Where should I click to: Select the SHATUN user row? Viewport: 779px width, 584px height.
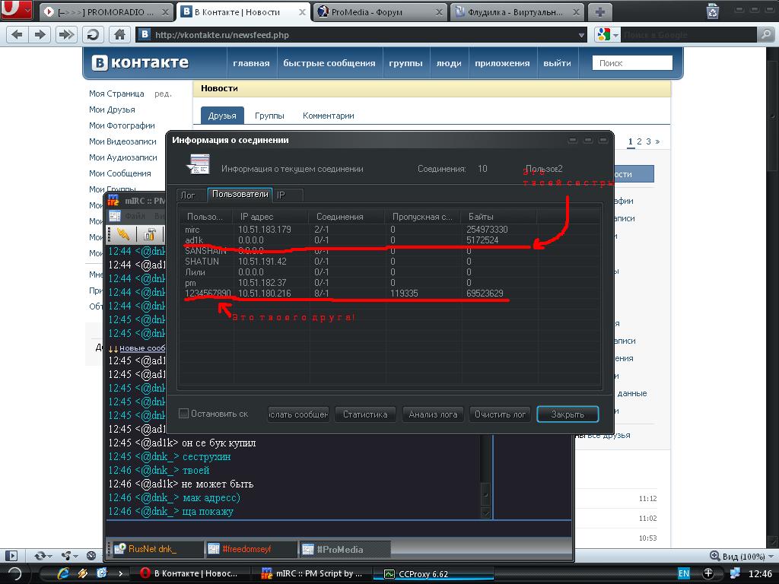(390, 262)
